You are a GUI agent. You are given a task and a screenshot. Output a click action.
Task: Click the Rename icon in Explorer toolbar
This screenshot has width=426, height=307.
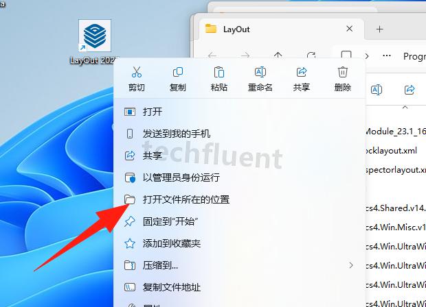[377, 90]
